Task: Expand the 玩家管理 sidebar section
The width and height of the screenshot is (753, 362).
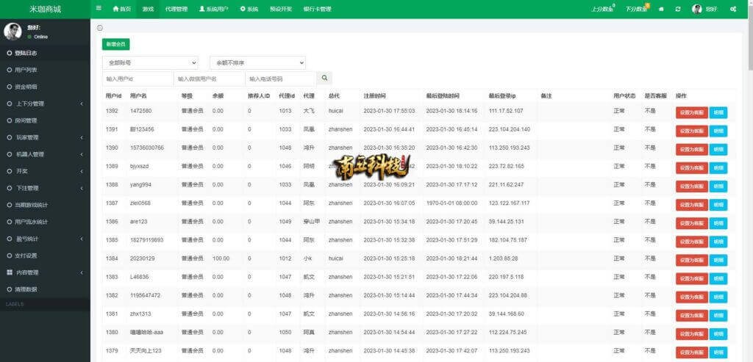Action: [x=44, y=137]
